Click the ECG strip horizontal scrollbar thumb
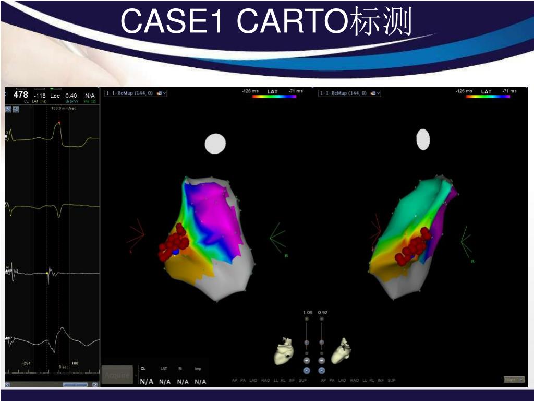The height and width of the screenshot is (401, 534). pyautogui.click(x=75, y=385)
